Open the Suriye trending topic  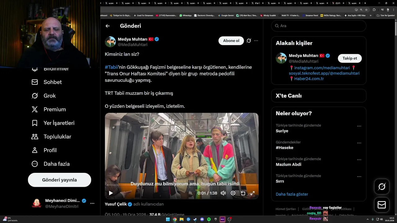point(282,131)
